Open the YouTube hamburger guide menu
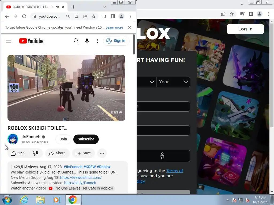Viewport: 274px width, 205px height. (x=9, y=41)
